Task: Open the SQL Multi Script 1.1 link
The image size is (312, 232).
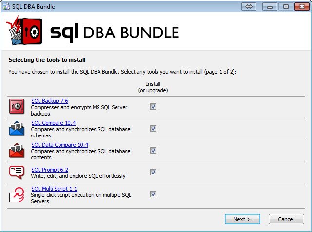Action: (x=54, y=189)
